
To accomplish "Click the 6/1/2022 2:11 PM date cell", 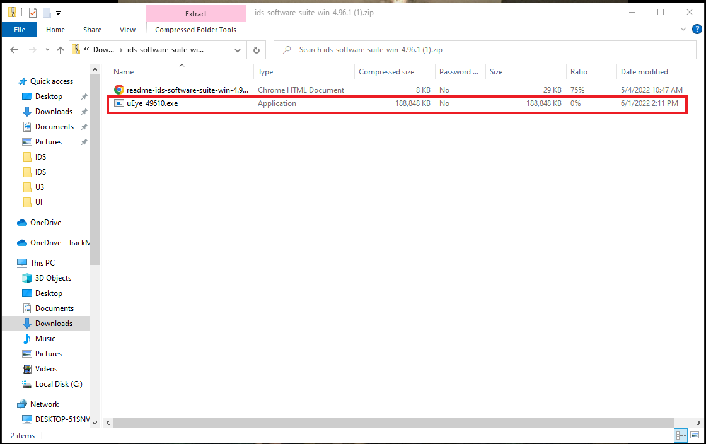I will click(649, 103).
